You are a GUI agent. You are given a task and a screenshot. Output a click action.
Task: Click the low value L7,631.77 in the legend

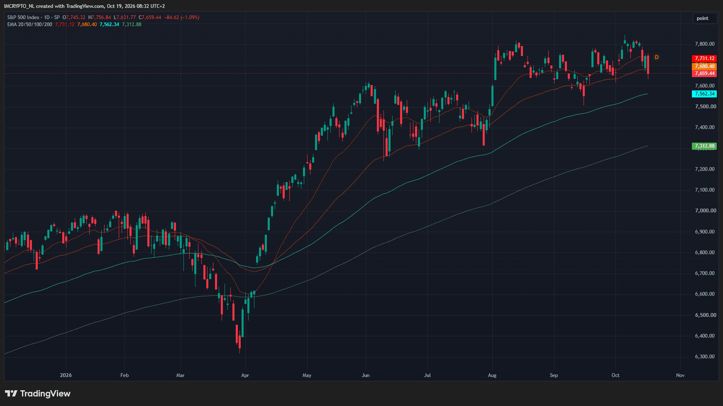pos(125,17)
